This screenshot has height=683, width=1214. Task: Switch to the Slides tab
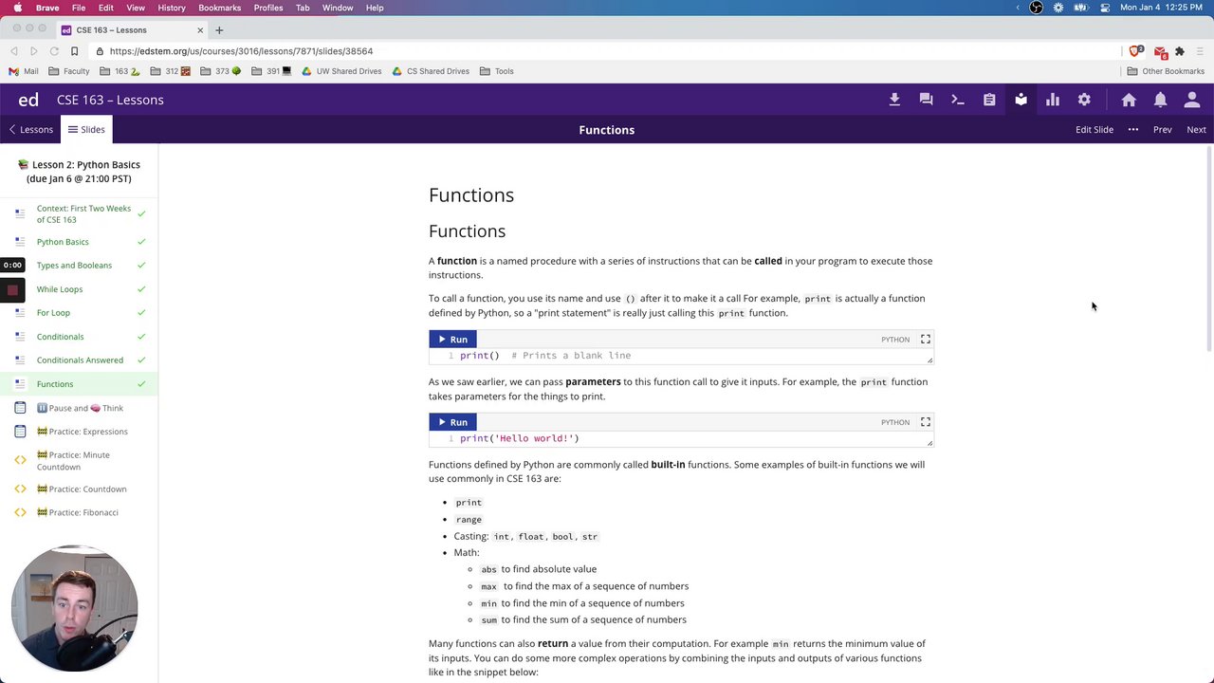click(86, 130)
